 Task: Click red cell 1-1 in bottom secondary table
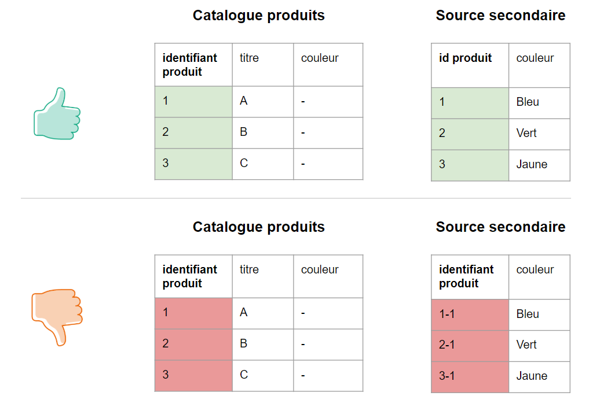pyautogui.click(x=470, y=314)
